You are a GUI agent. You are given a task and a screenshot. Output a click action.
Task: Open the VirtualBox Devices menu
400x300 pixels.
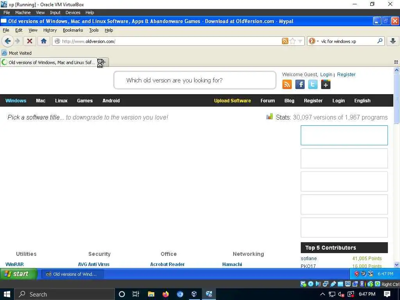[x=73, y=12]
